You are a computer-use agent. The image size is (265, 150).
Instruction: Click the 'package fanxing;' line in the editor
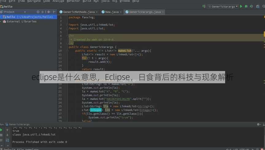[82, 17]
